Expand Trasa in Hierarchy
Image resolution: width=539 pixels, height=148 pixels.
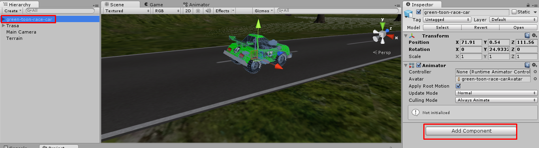click(4, 26)
